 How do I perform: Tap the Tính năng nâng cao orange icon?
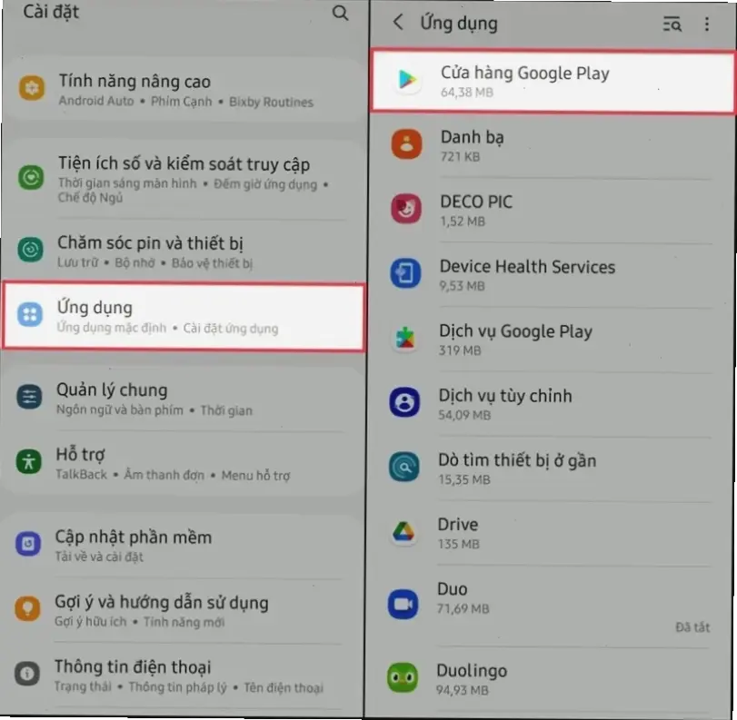(x=32, y=88)
